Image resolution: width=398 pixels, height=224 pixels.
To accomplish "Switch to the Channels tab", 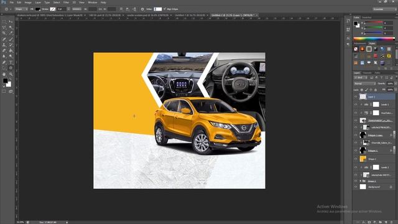I will click(x=367, y=73).
